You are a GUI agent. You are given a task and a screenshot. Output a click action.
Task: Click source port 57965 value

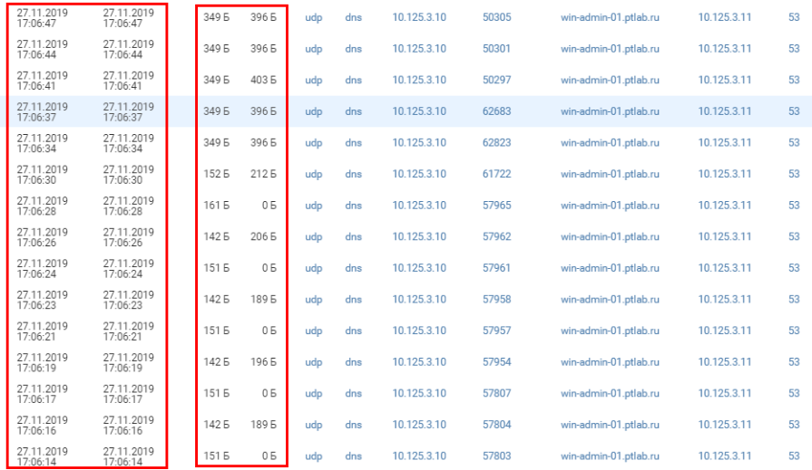click(496, 206)
